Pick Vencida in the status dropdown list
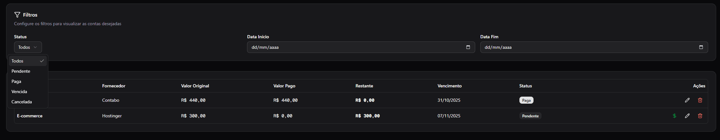 [28, 92]
